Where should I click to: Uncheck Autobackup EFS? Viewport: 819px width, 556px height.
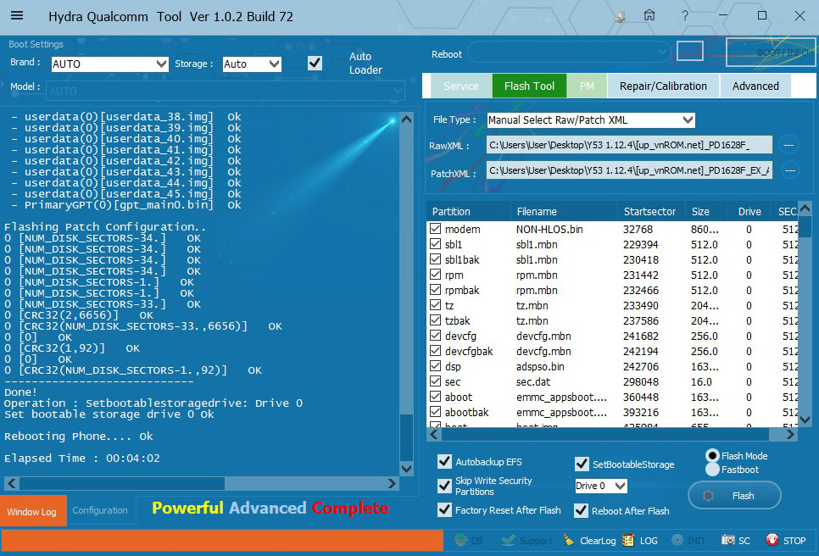444,462
